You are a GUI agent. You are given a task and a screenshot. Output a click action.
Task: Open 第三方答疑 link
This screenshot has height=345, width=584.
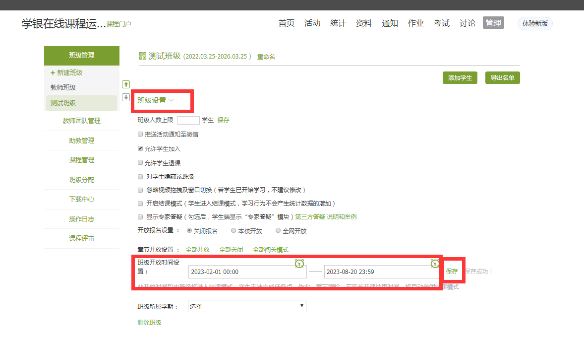(310, 217)
